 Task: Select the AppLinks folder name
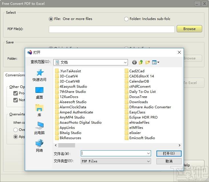[67, 128]
